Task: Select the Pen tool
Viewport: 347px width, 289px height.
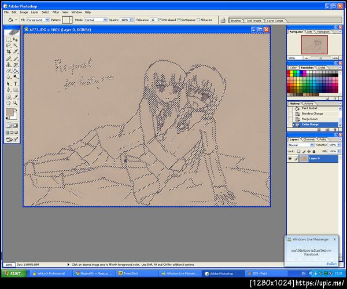Action: pyautogui.click(x=9, y=90)
